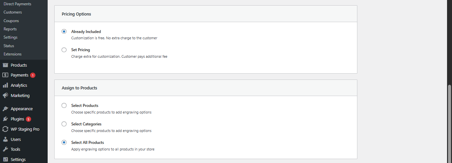Click the Payments dollar icon
Screen dimensions: 452x163
point(5,75)
